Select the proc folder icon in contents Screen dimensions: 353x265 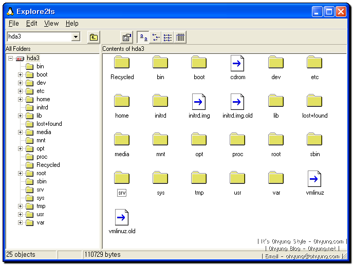tap(237, 139)
